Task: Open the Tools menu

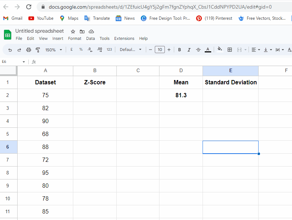Action: (x=105, y=38)
